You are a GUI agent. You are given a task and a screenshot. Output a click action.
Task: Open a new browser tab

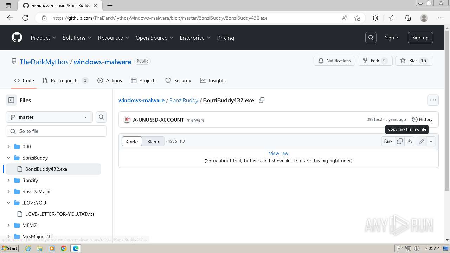point(110,5)
